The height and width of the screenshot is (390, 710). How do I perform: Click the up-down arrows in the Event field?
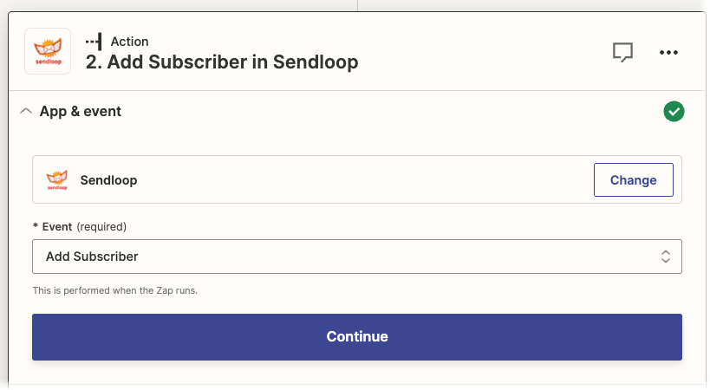[665, 257]
